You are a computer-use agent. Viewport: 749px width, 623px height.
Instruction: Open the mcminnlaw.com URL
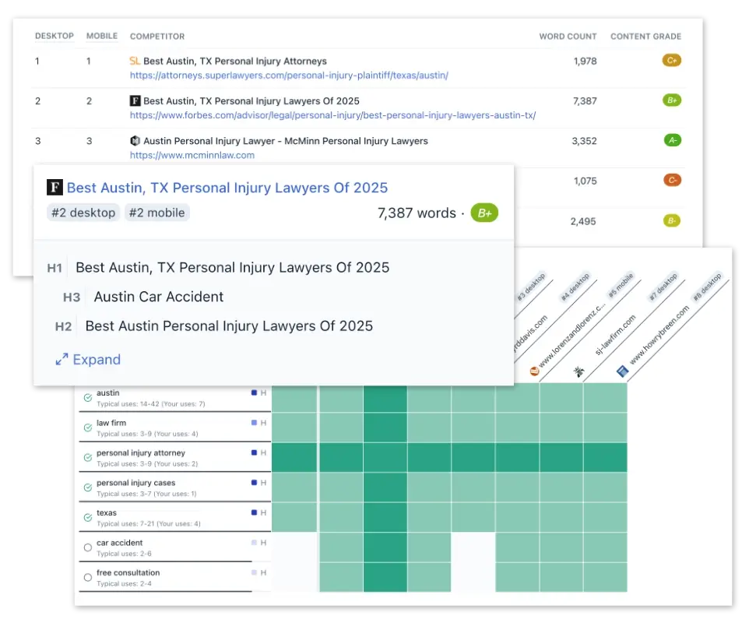point(192,155)
